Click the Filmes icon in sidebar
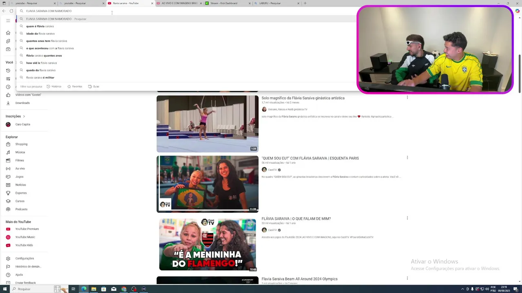Image resolution: width=522 pixels, height=293 pixels. click(x=8, y=160)
